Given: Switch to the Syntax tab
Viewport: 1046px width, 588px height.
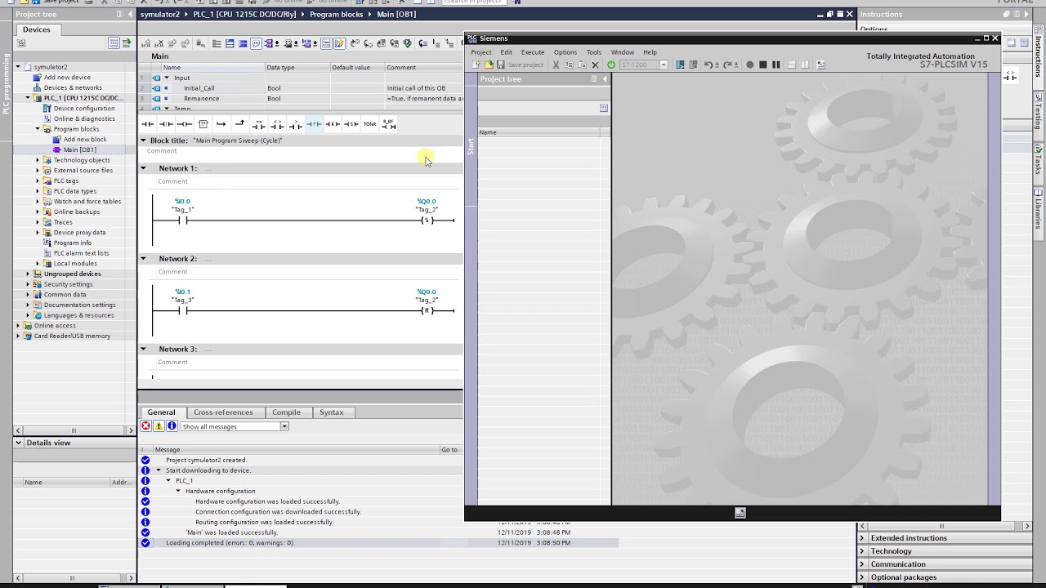Looking at the screenshot, I should (331, 412).
